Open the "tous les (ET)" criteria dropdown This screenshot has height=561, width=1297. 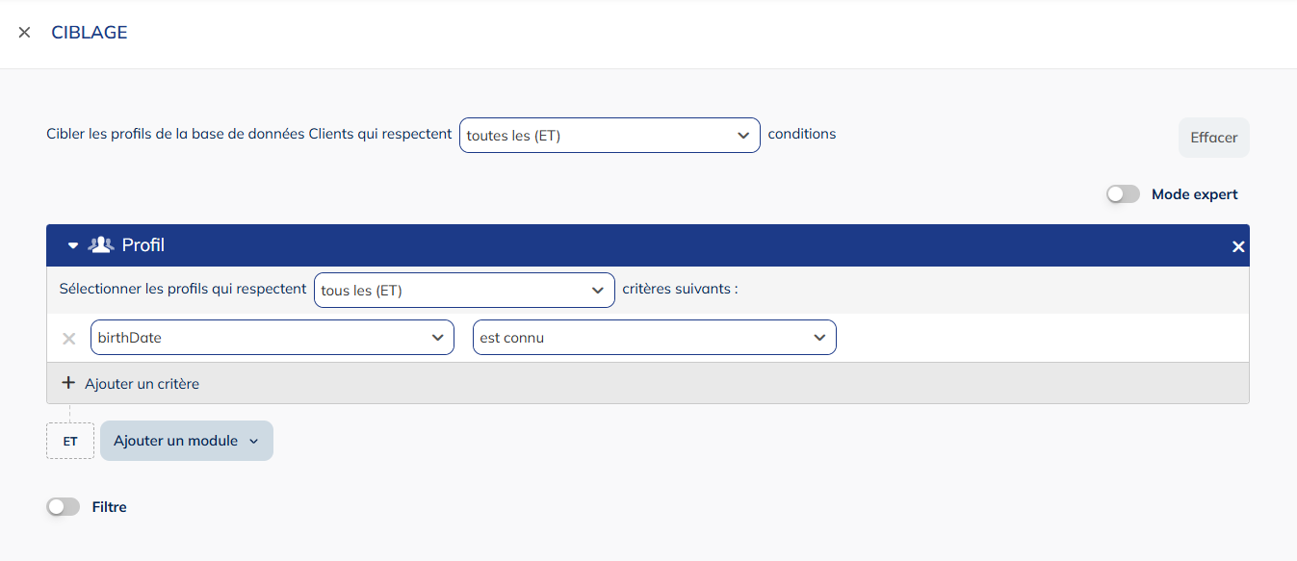(464, 291)
